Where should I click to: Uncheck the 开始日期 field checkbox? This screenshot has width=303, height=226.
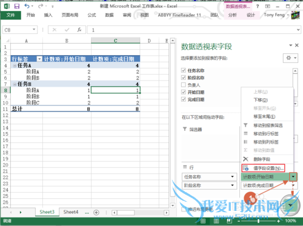point(184,92)
